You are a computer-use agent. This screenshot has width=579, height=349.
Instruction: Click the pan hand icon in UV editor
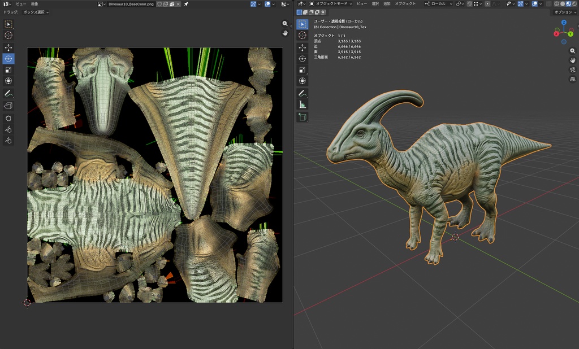point(285,33)
